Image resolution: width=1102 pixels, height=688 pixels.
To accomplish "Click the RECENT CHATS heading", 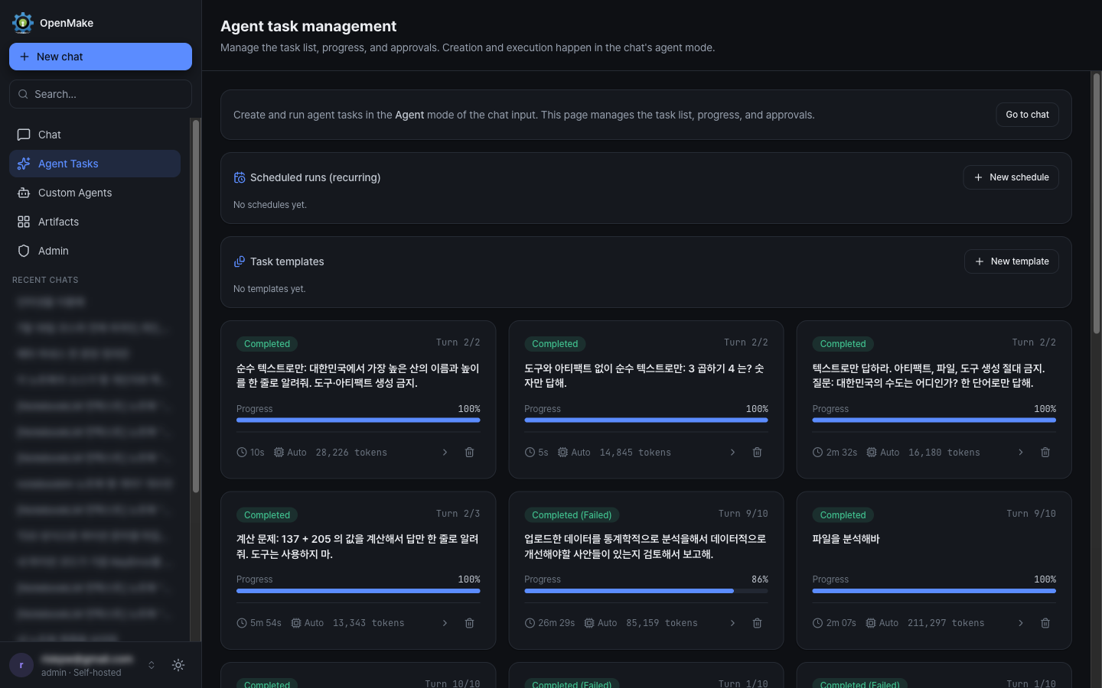I will (45, 280).
